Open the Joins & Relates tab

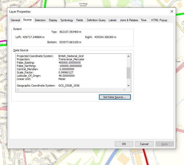[129, 20]
